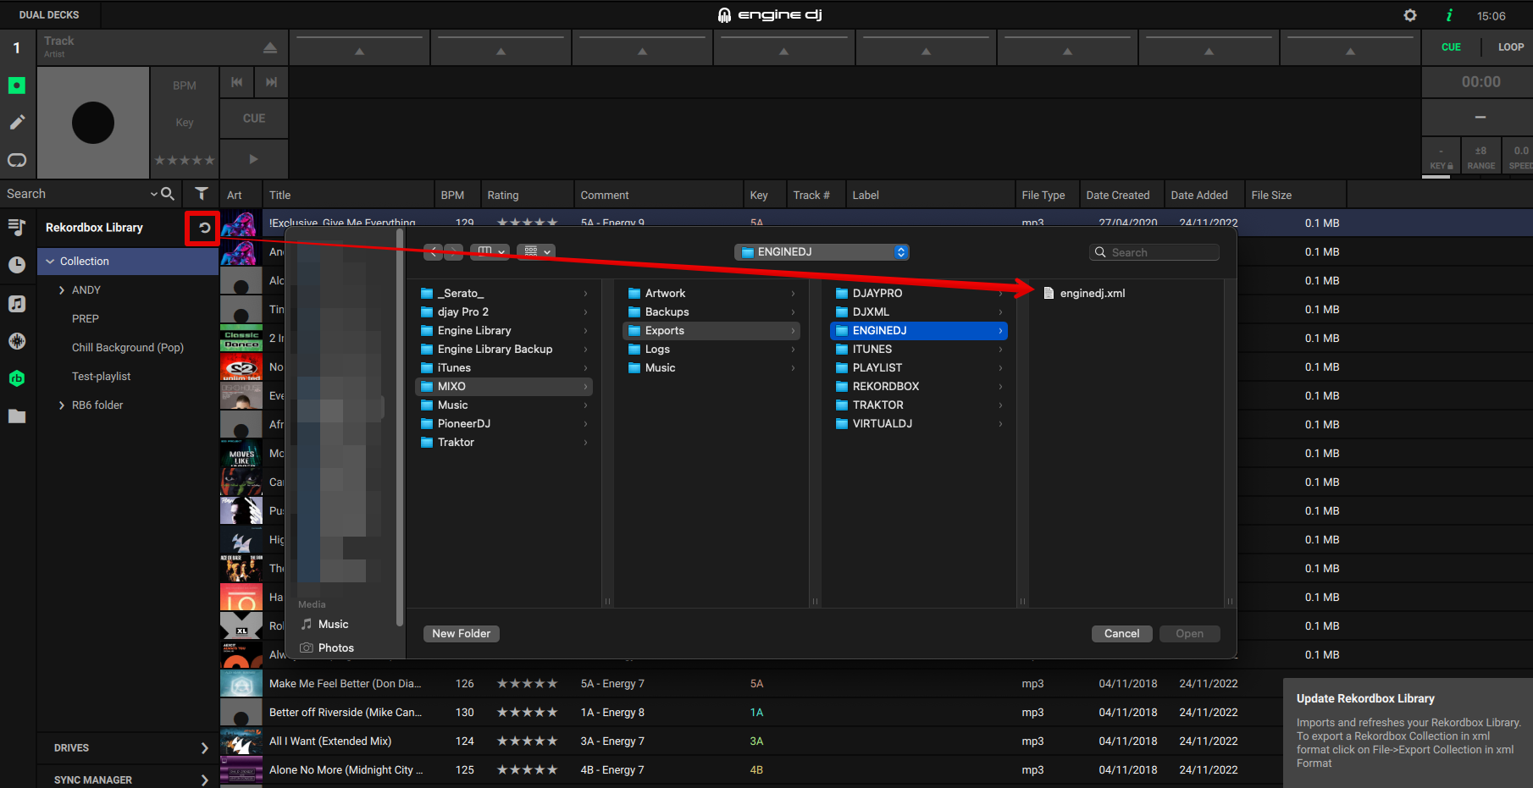Screen dimensions: 1533x788
Task: Switch the pad mode to LOOP
Action: 1510,47
